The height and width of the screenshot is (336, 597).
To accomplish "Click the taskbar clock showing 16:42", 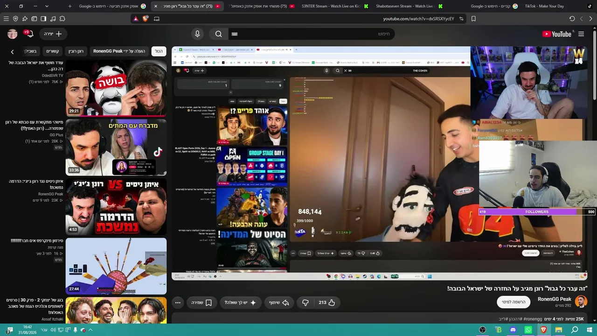I will [27, 330].
